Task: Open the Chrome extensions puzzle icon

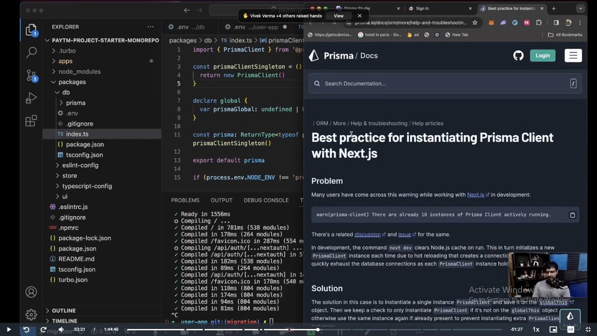Action: (539, 22)
